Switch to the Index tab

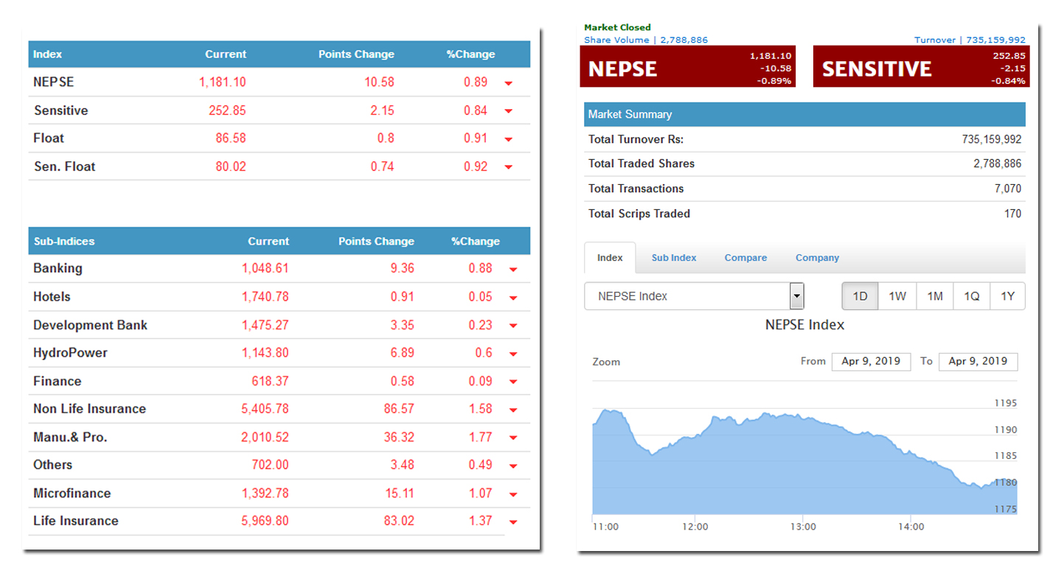pyautogui.click(x=610, y=258)
